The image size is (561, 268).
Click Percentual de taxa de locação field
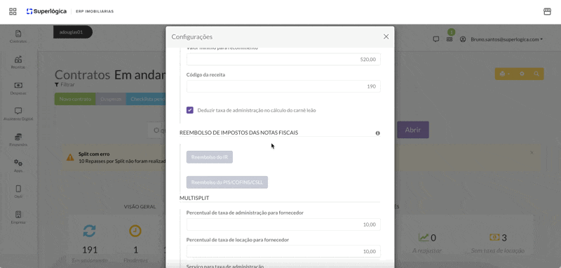coord(283,251)
